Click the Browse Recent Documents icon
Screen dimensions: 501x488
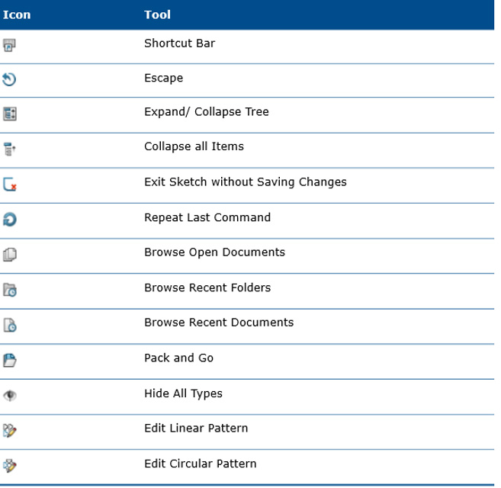click(x=10, y=325)
